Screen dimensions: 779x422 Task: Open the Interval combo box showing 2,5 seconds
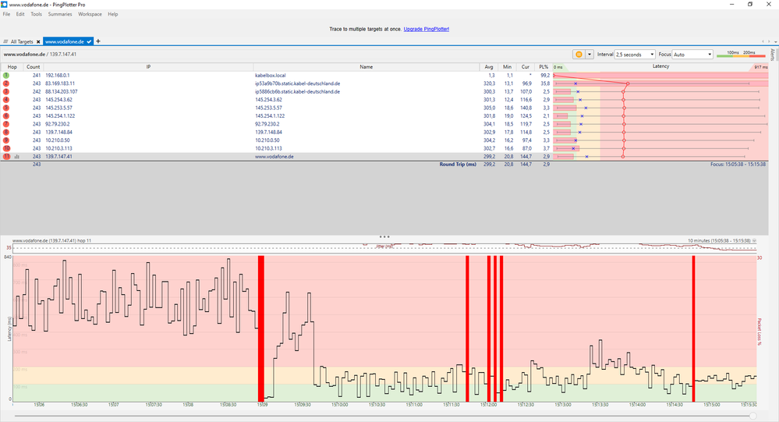pos(635,54)
